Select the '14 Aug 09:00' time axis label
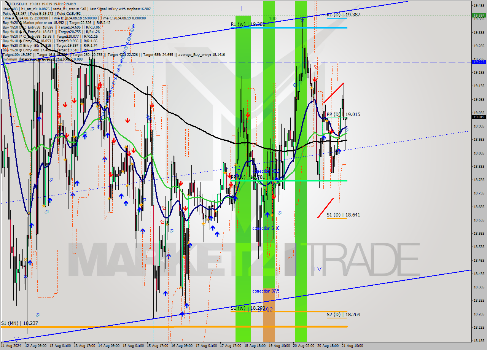 click(x=109, y=346)
